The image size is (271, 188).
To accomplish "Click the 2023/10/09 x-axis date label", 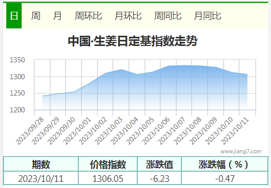I will (x=203, y=131).
